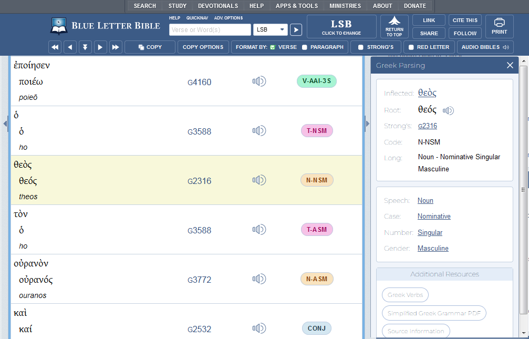The image size is (529, 339).
Task: Play audio for ὁ in the T-NSM row
Action: [259, 131]
